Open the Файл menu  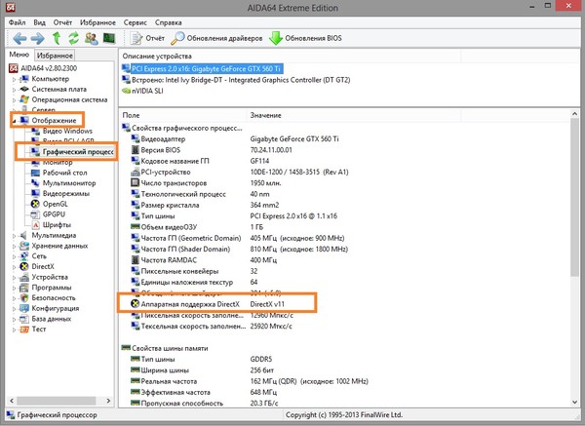click(18, 22)
